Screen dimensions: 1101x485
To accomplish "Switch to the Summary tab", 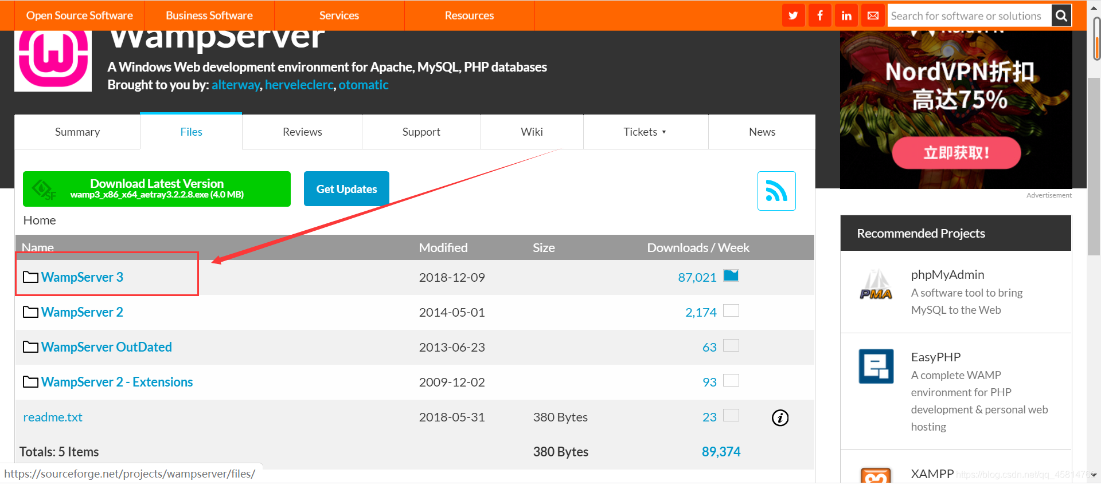I will pyautogui.click(x=77, y=132).
